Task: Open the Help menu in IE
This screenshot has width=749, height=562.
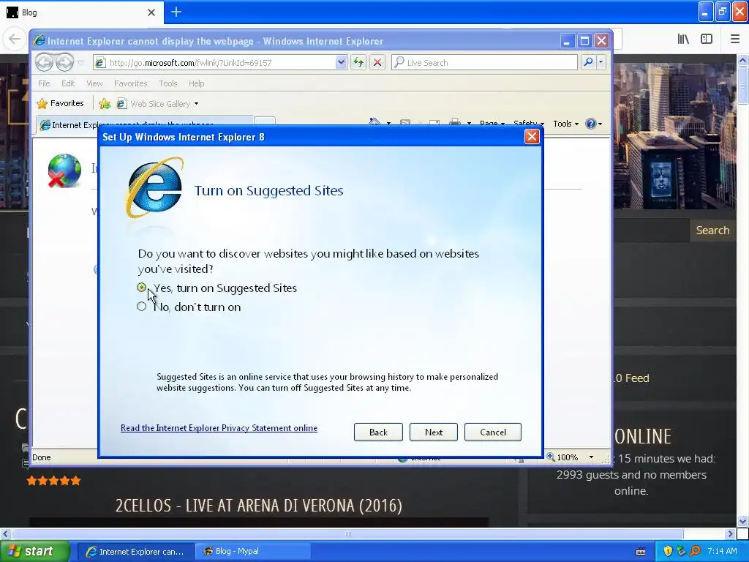Action: 196,83
